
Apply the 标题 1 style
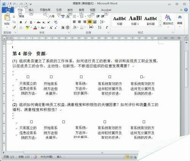[x=135, y=21]
